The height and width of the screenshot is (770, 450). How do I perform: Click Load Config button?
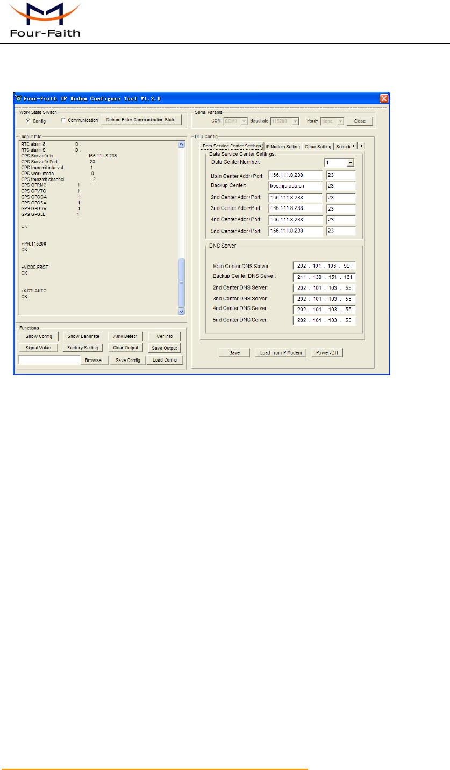click(165, 360)
